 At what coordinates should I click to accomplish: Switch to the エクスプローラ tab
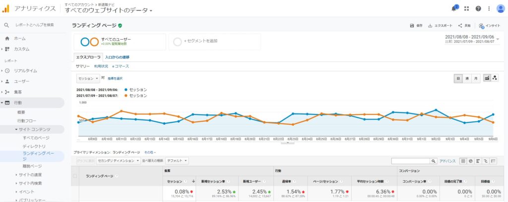(x=88, y=57)
